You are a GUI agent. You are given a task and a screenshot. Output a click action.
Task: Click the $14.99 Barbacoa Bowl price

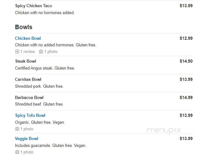[186, 97]
